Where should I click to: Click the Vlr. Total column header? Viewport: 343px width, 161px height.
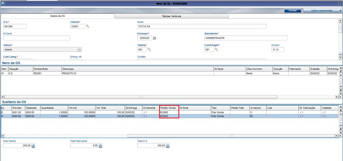(x=110, y=108)
